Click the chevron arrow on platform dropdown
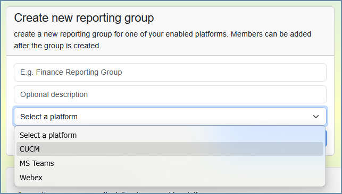Viewport: 342px width, 194px height. (x=315, y=117)
